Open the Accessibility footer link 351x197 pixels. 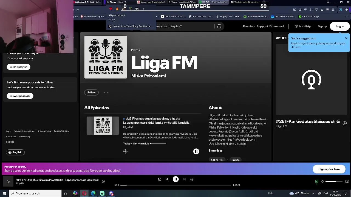25,137
